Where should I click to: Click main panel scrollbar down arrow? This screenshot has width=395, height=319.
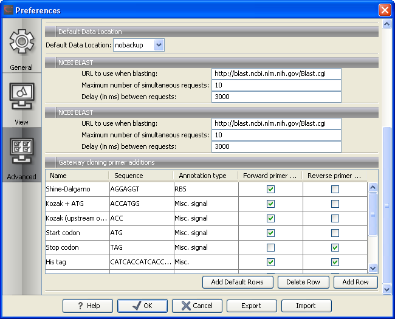(x=386, y=289)
